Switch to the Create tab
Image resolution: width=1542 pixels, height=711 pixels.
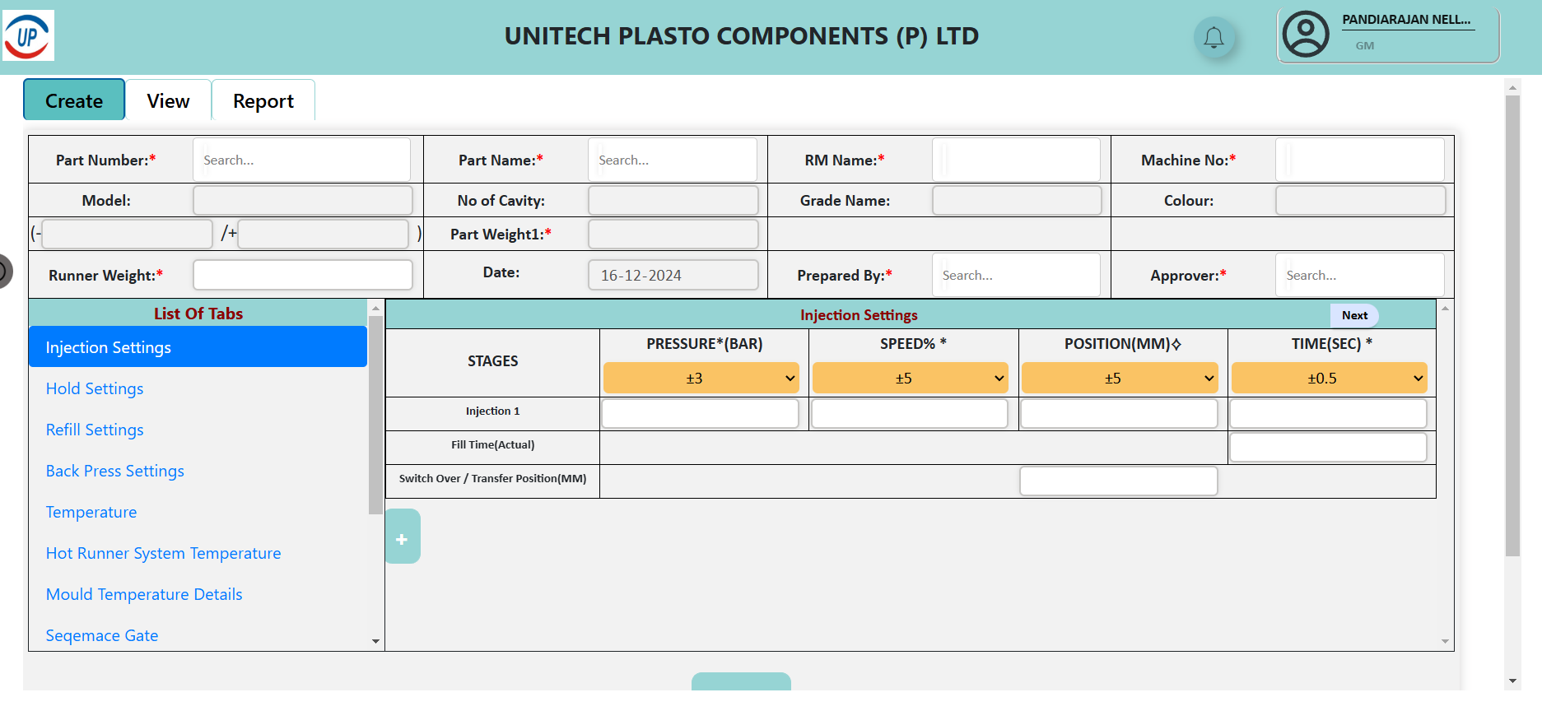(74, 100)
